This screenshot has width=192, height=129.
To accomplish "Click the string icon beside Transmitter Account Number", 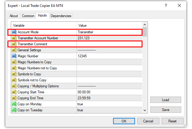I will tap(14, 38).
